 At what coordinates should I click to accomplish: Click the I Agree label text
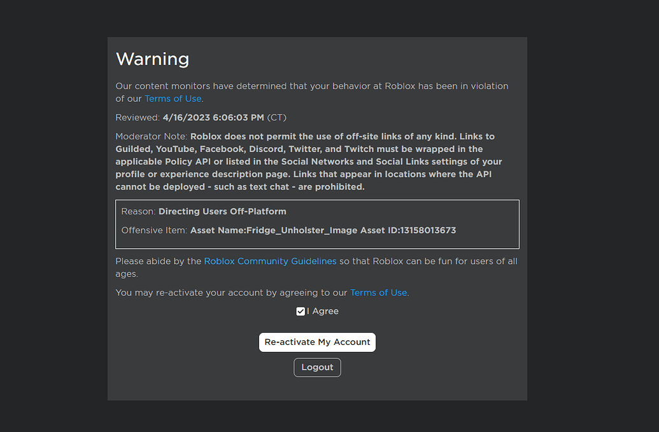323,311
